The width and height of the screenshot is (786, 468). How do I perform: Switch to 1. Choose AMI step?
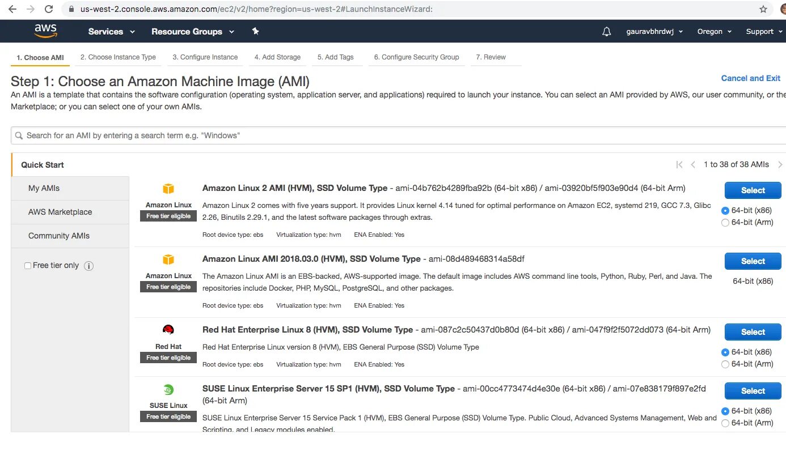pyautogui.click(x=40, y=58)
